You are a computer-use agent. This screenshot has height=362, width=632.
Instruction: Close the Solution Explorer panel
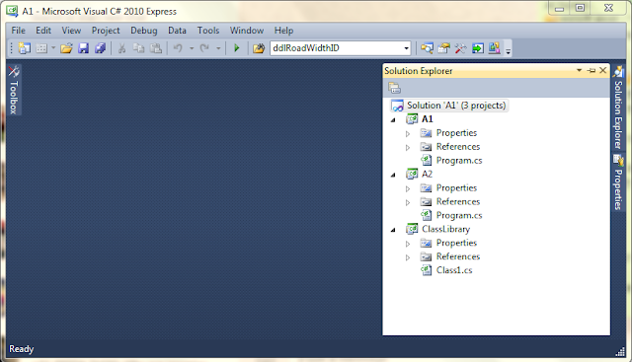603,70
